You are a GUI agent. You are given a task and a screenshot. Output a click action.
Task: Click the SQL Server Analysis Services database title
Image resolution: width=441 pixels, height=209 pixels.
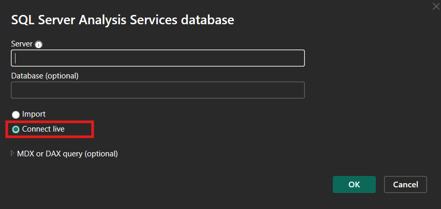[x=123, y=20]
